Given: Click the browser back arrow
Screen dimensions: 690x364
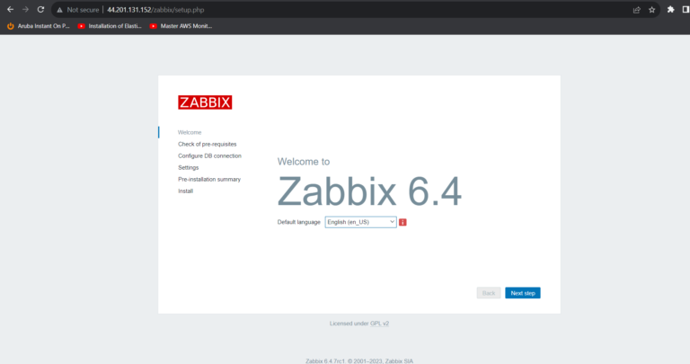Looking at the screenshot, I should pos(10,9).
